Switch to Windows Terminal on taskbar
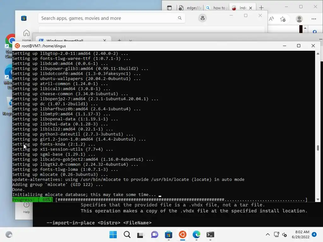The width and height of the screenshot is (323, 242). (x=210, y=234)
